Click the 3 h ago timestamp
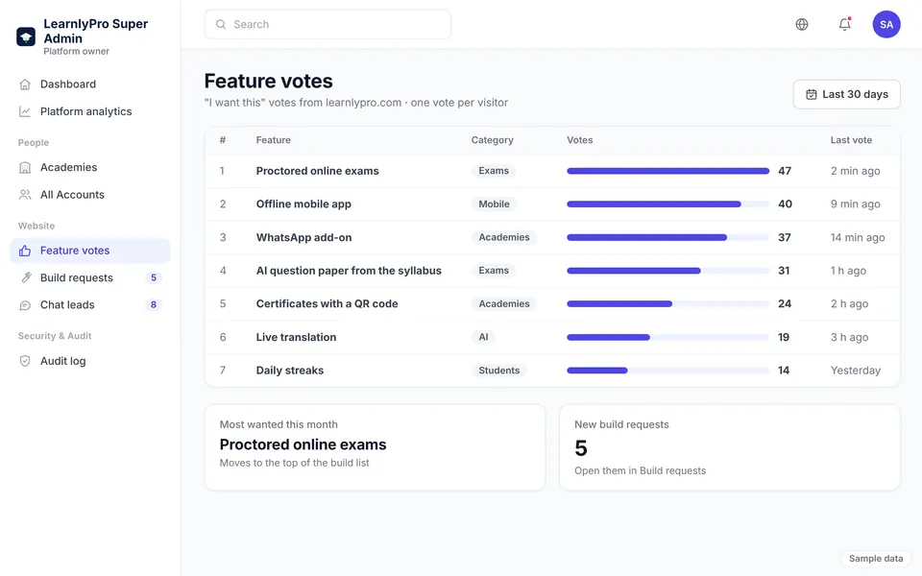The image size is (922, 576). (849, 337)
